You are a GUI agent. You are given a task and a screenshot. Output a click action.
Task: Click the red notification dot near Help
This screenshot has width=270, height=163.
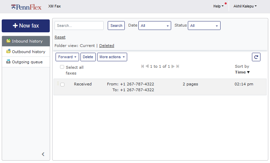pos(226,3)
